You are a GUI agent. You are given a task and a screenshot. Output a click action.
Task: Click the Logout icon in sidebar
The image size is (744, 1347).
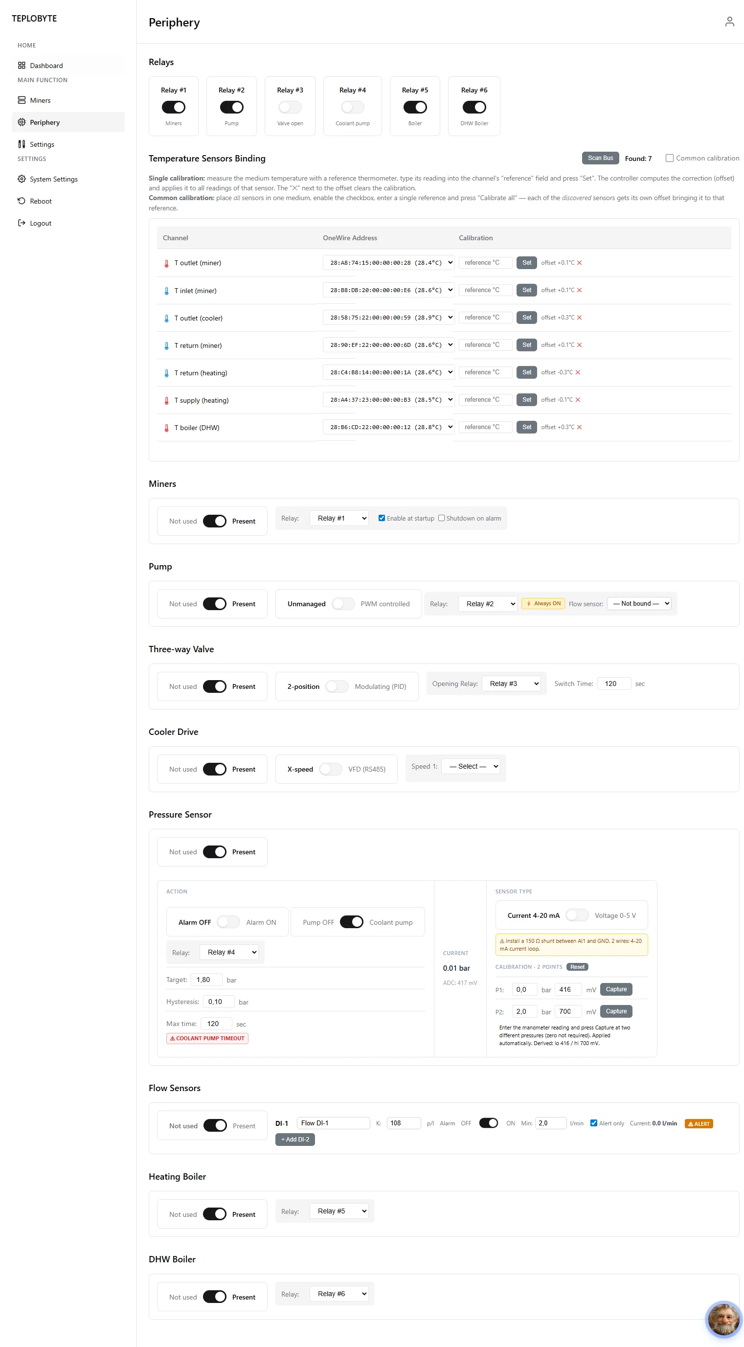click(22, 223)
